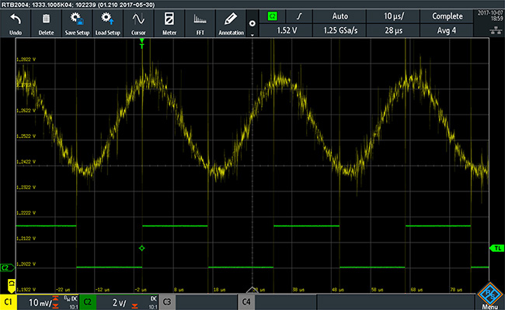Image resolution: width=505 pixels, height=310 pixels.
Task: Select the C2 trigger source indicator
Action: pyautogui.click(x=272, y=15)
